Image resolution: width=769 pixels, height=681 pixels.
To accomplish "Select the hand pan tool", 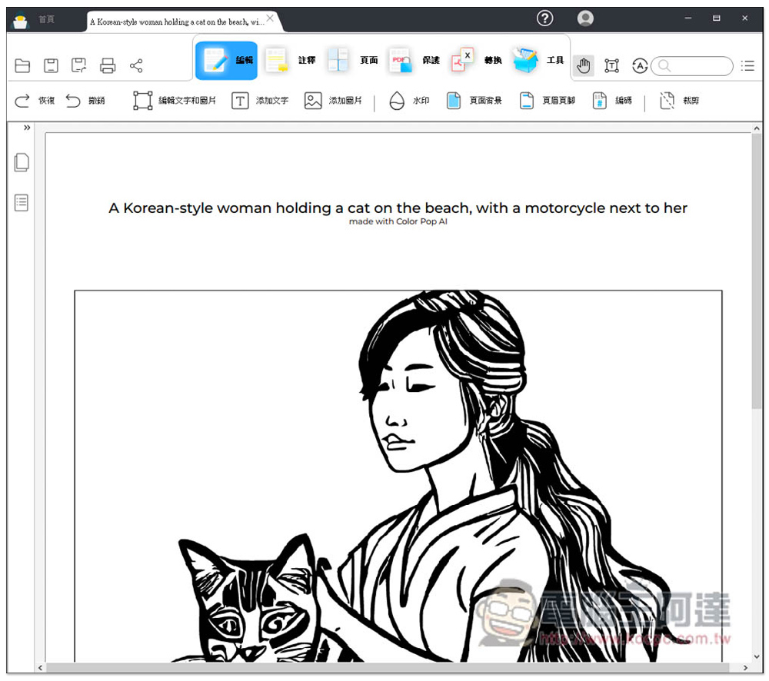I will [x=584, y=66].
